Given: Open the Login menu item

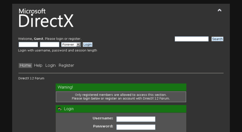Looking at the screenshot, I should pyautogui.click(x=50, y=66).
